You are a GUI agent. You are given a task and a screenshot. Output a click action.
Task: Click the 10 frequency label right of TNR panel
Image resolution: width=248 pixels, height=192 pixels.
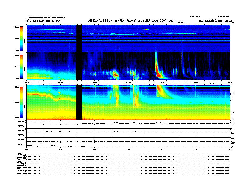click(232, 112)
